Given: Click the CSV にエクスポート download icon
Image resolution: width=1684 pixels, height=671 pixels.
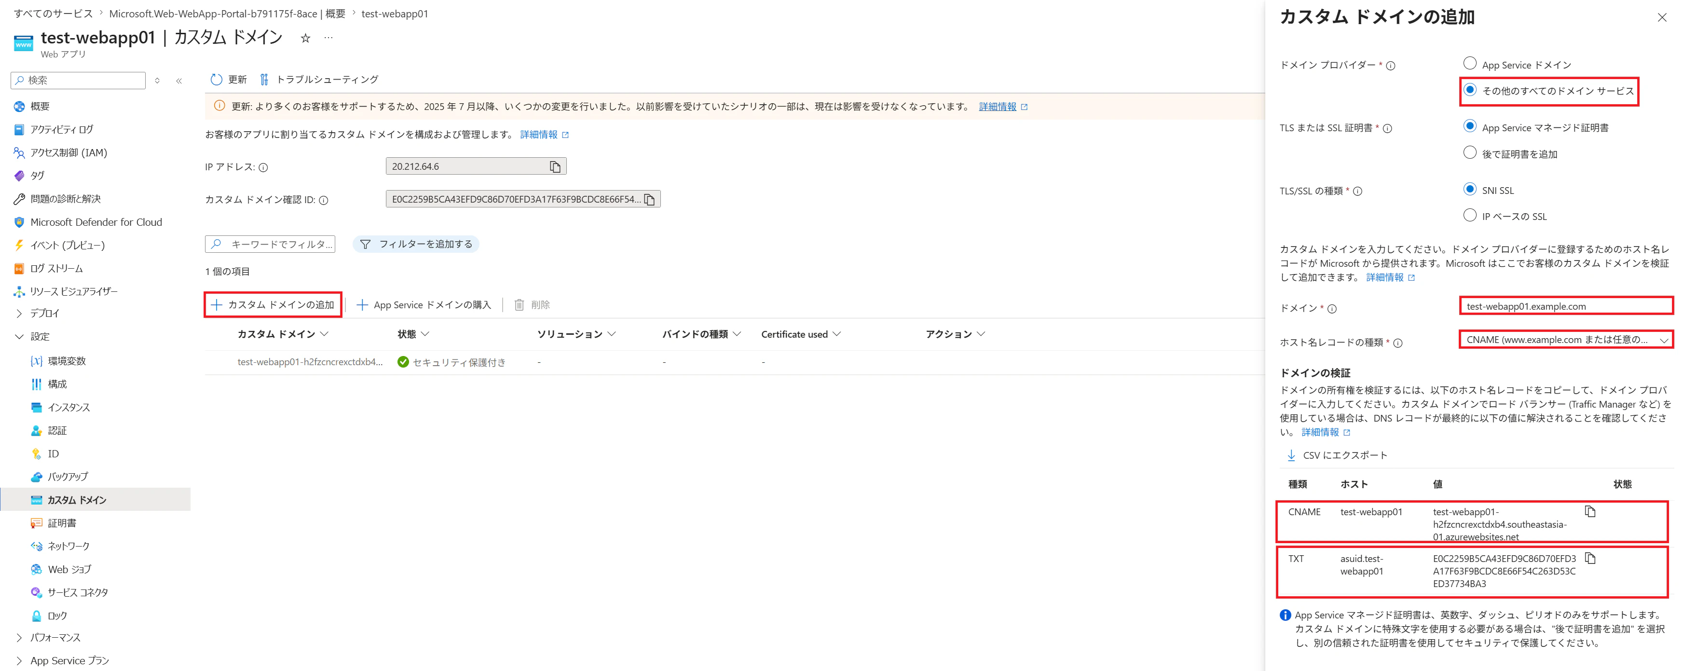Looking at the screenshot, I should [1291, 455].
